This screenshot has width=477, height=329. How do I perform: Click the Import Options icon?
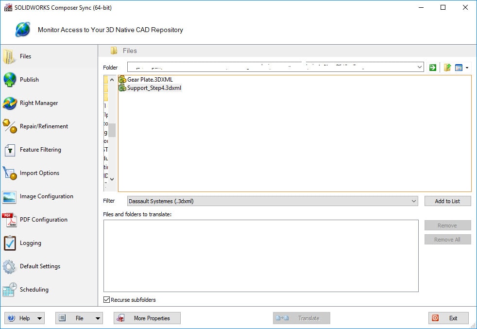click(9, 173)
